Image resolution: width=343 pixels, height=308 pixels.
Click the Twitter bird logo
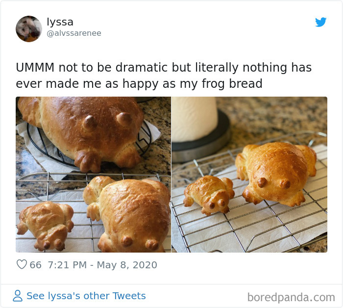click(320, 22)
